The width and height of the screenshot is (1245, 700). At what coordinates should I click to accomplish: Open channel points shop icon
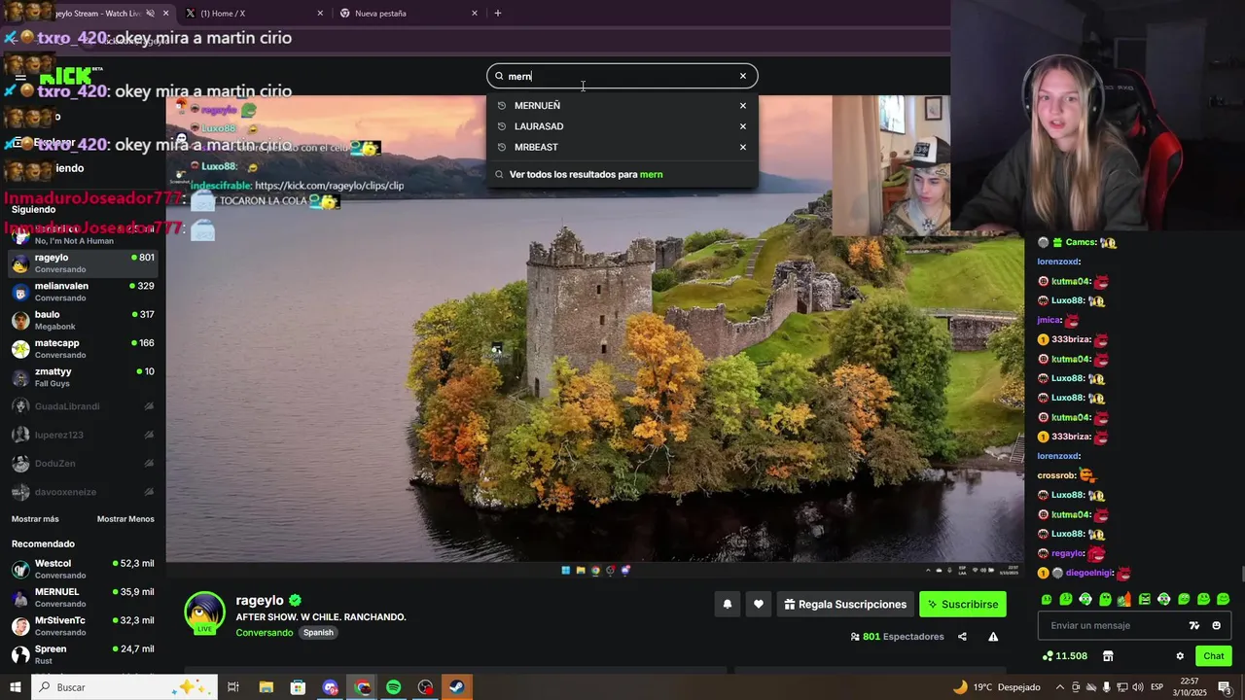[x=1108, y=656]
